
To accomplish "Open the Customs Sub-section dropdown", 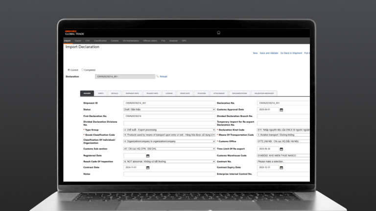I will [169, 148].
